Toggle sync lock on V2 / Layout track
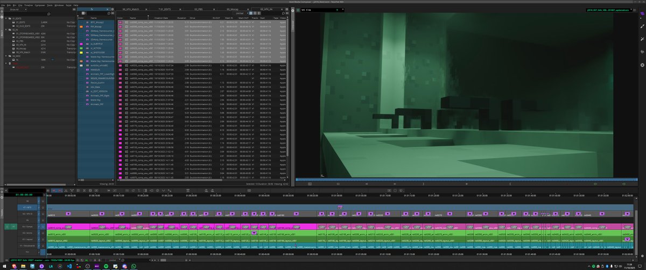The image size is (646, 270). (x=38, y=240)
